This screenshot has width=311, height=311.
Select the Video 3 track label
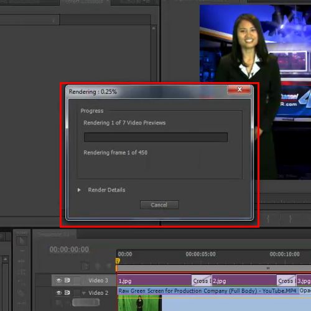click(x=98, y=281)
